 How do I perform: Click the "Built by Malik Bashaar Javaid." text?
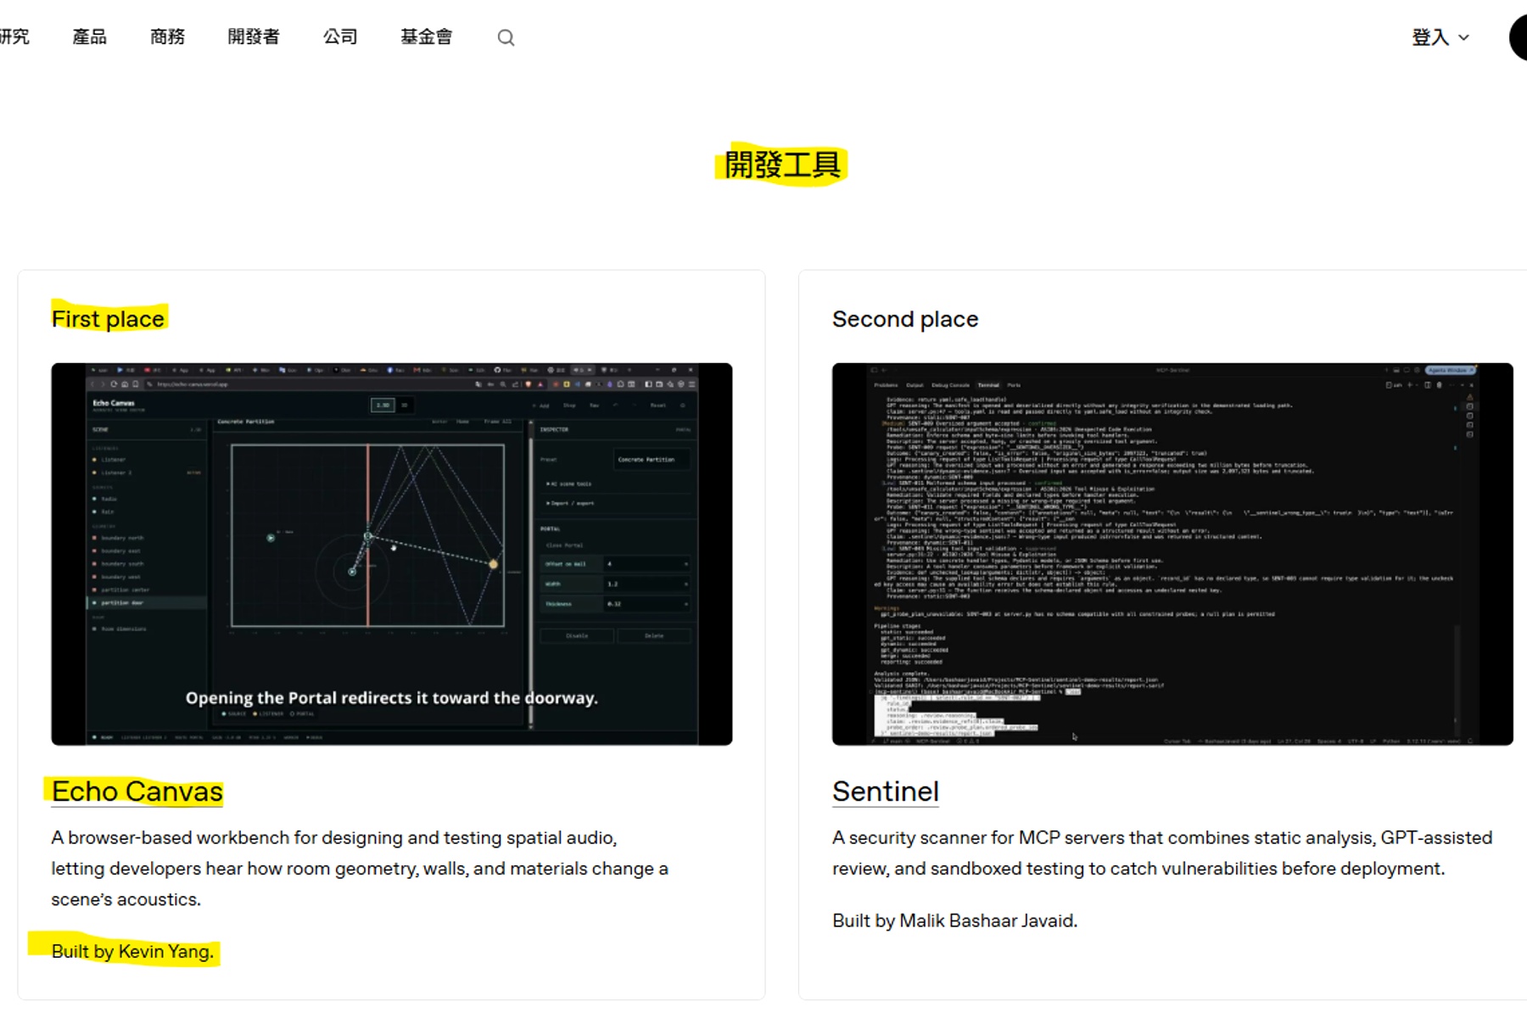point(955,920)
